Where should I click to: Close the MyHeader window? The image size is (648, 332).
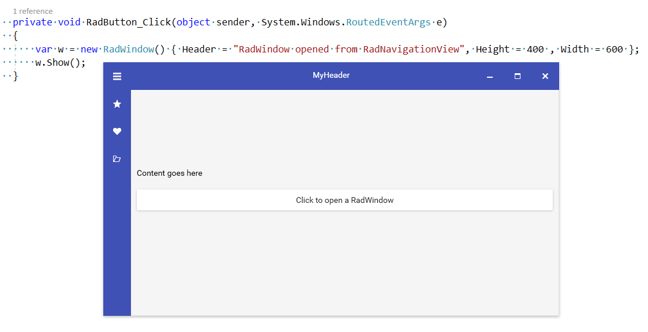coord(545,76)
